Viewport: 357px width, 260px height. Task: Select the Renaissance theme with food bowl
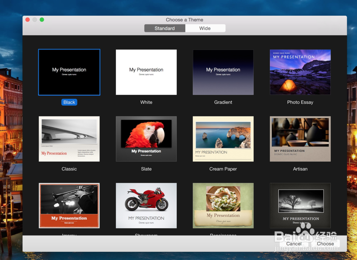click(x=223, y=206)
